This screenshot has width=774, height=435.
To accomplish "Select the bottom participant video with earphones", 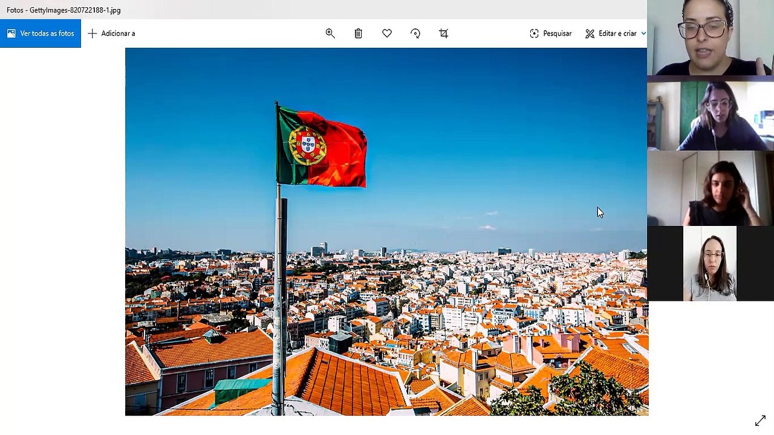I will 710,263.
